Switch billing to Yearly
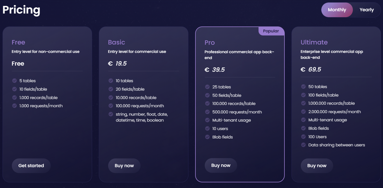Screen dimensions: 383x188 (x=367, y=10)
